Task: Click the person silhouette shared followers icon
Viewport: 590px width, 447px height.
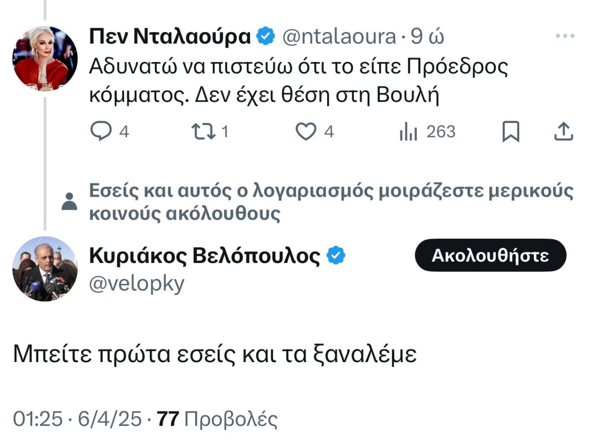Action: point(69,201)
